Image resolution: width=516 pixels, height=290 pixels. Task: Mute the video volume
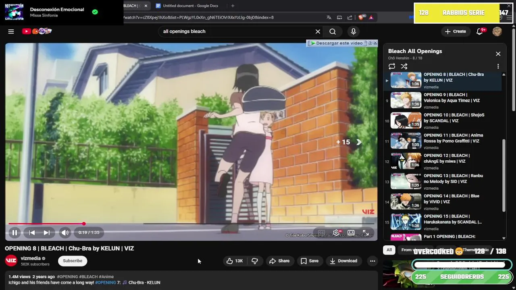(x=65, y=232)
